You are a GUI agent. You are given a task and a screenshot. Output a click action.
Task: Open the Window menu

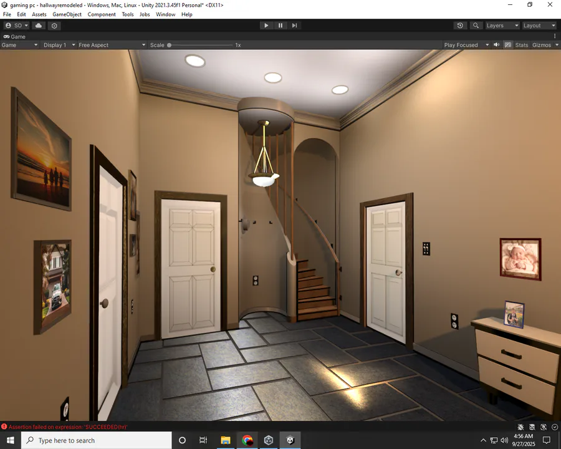tap(165, 14)
